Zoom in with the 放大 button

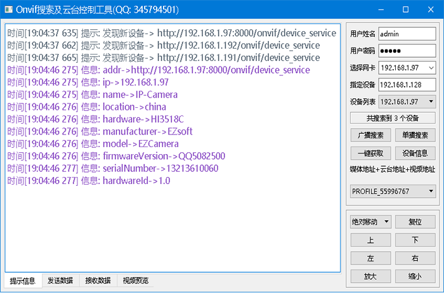point(370,276)
